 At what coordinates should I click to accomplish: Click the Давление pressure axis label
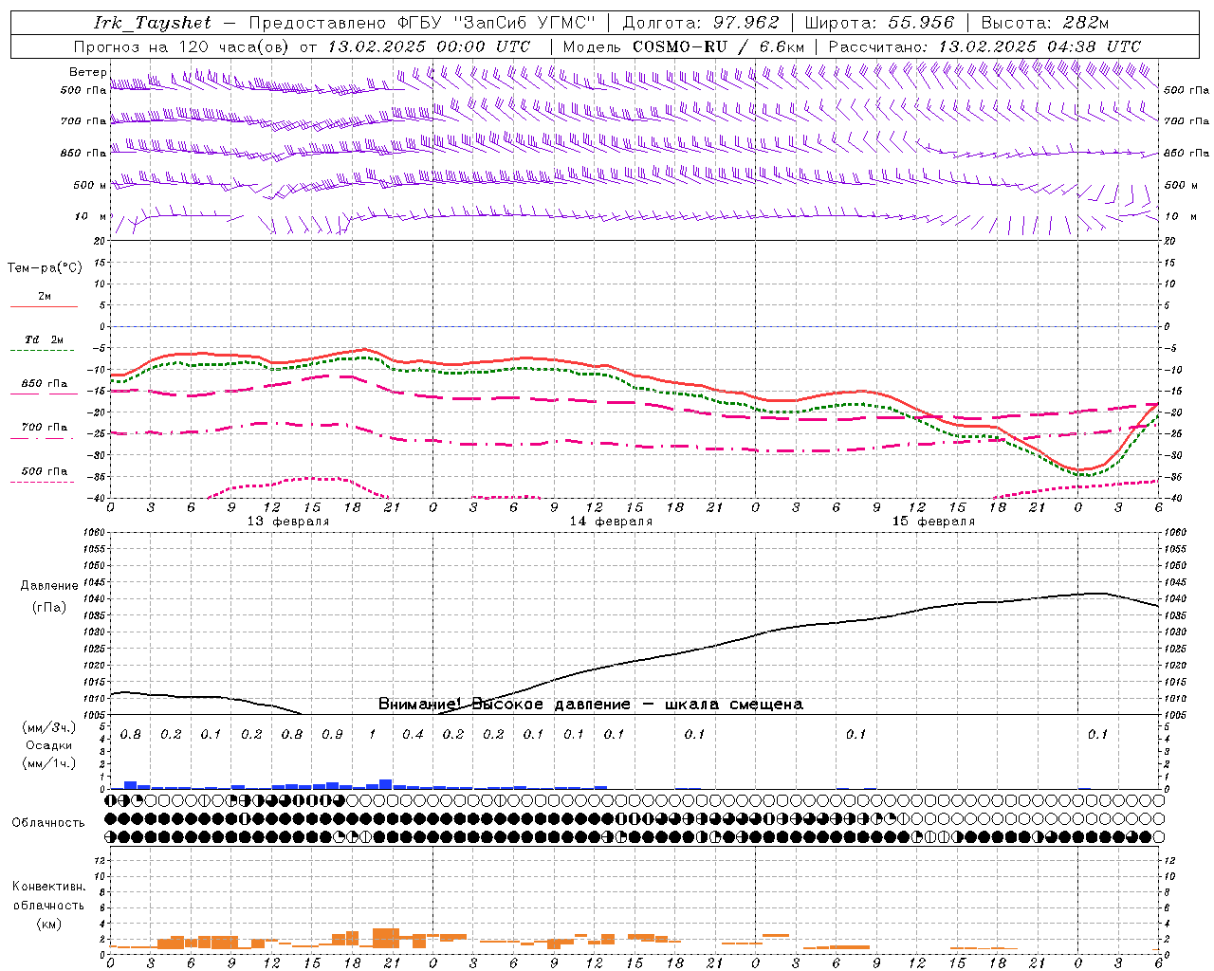click(49, 586)
